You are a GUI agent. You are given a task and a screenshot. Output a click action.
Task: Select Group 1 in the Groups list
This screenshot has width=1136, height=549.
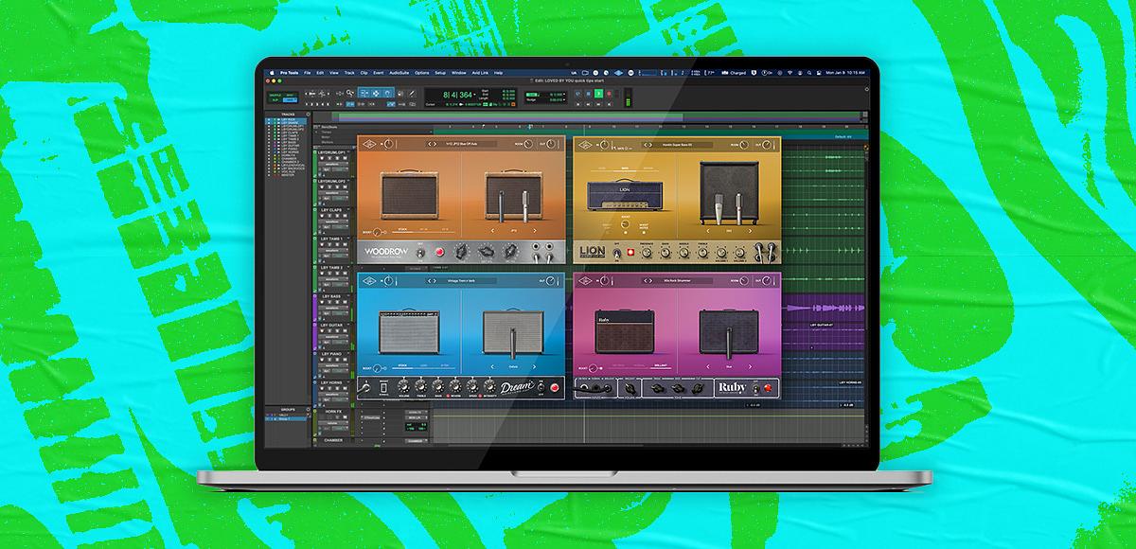pyautogui.click(x=285, y=419)
